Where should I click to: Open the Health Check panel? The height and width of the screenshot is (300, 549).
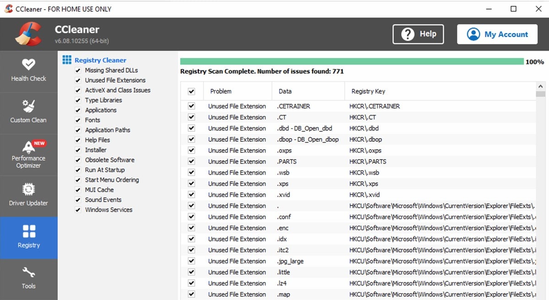(x=28, y=71)
